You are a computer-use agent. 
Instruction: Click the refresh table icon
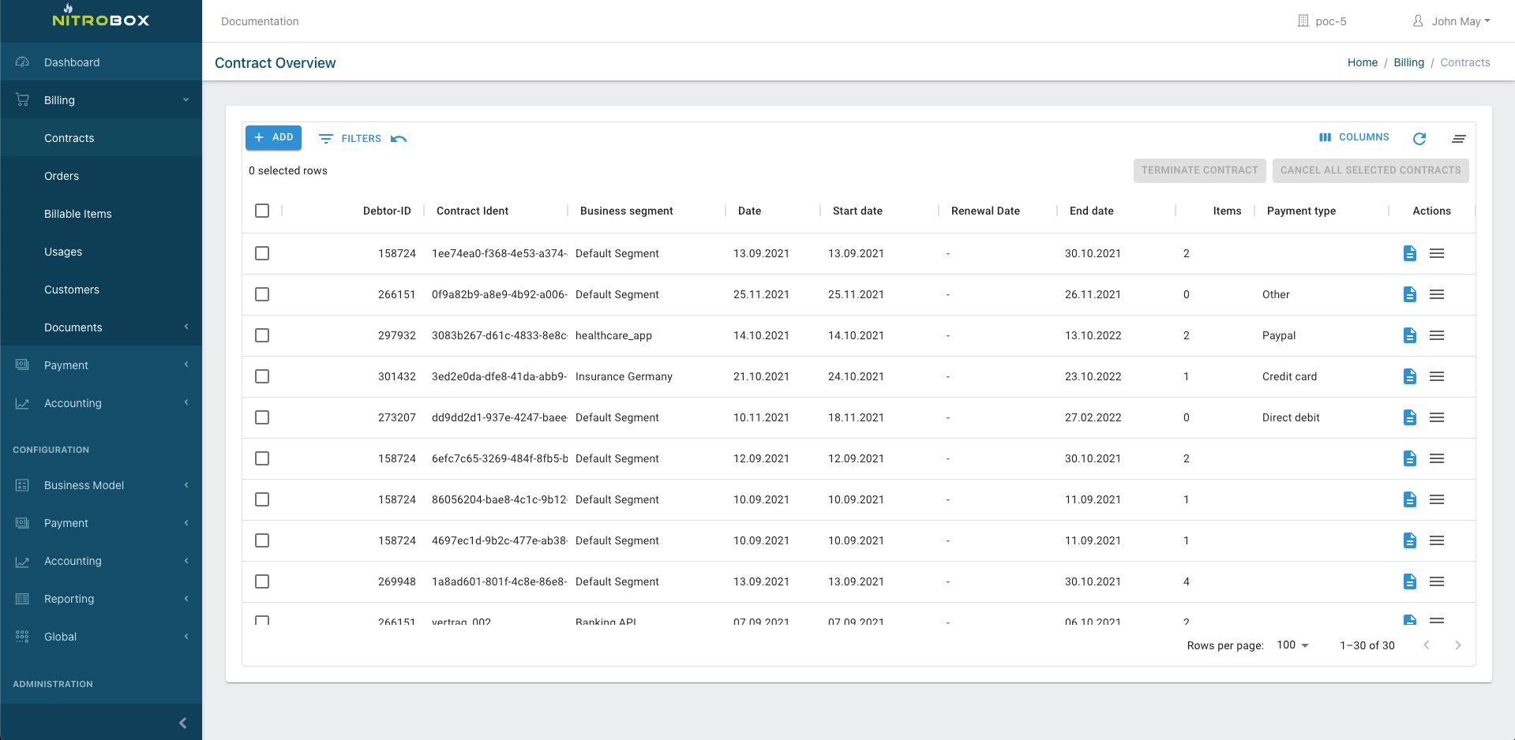1419,139
